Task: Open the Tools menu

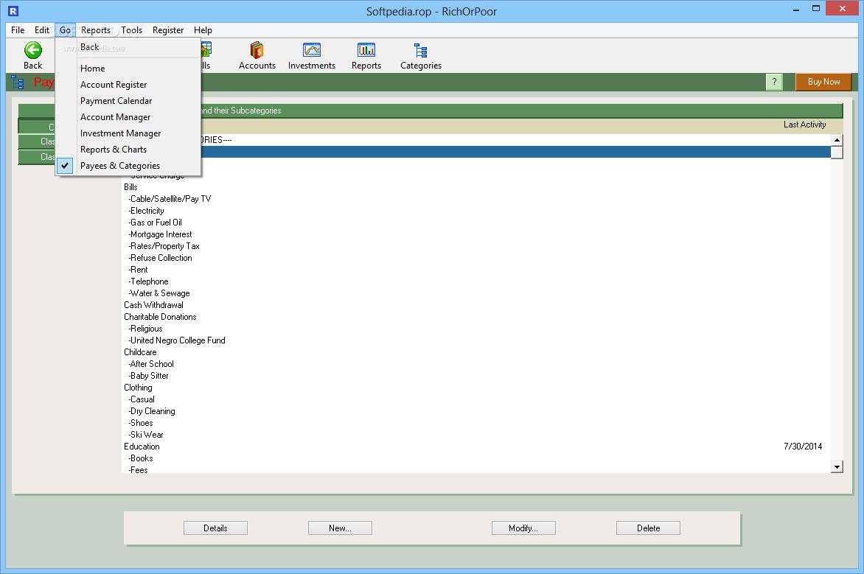Action: (132, 30)
